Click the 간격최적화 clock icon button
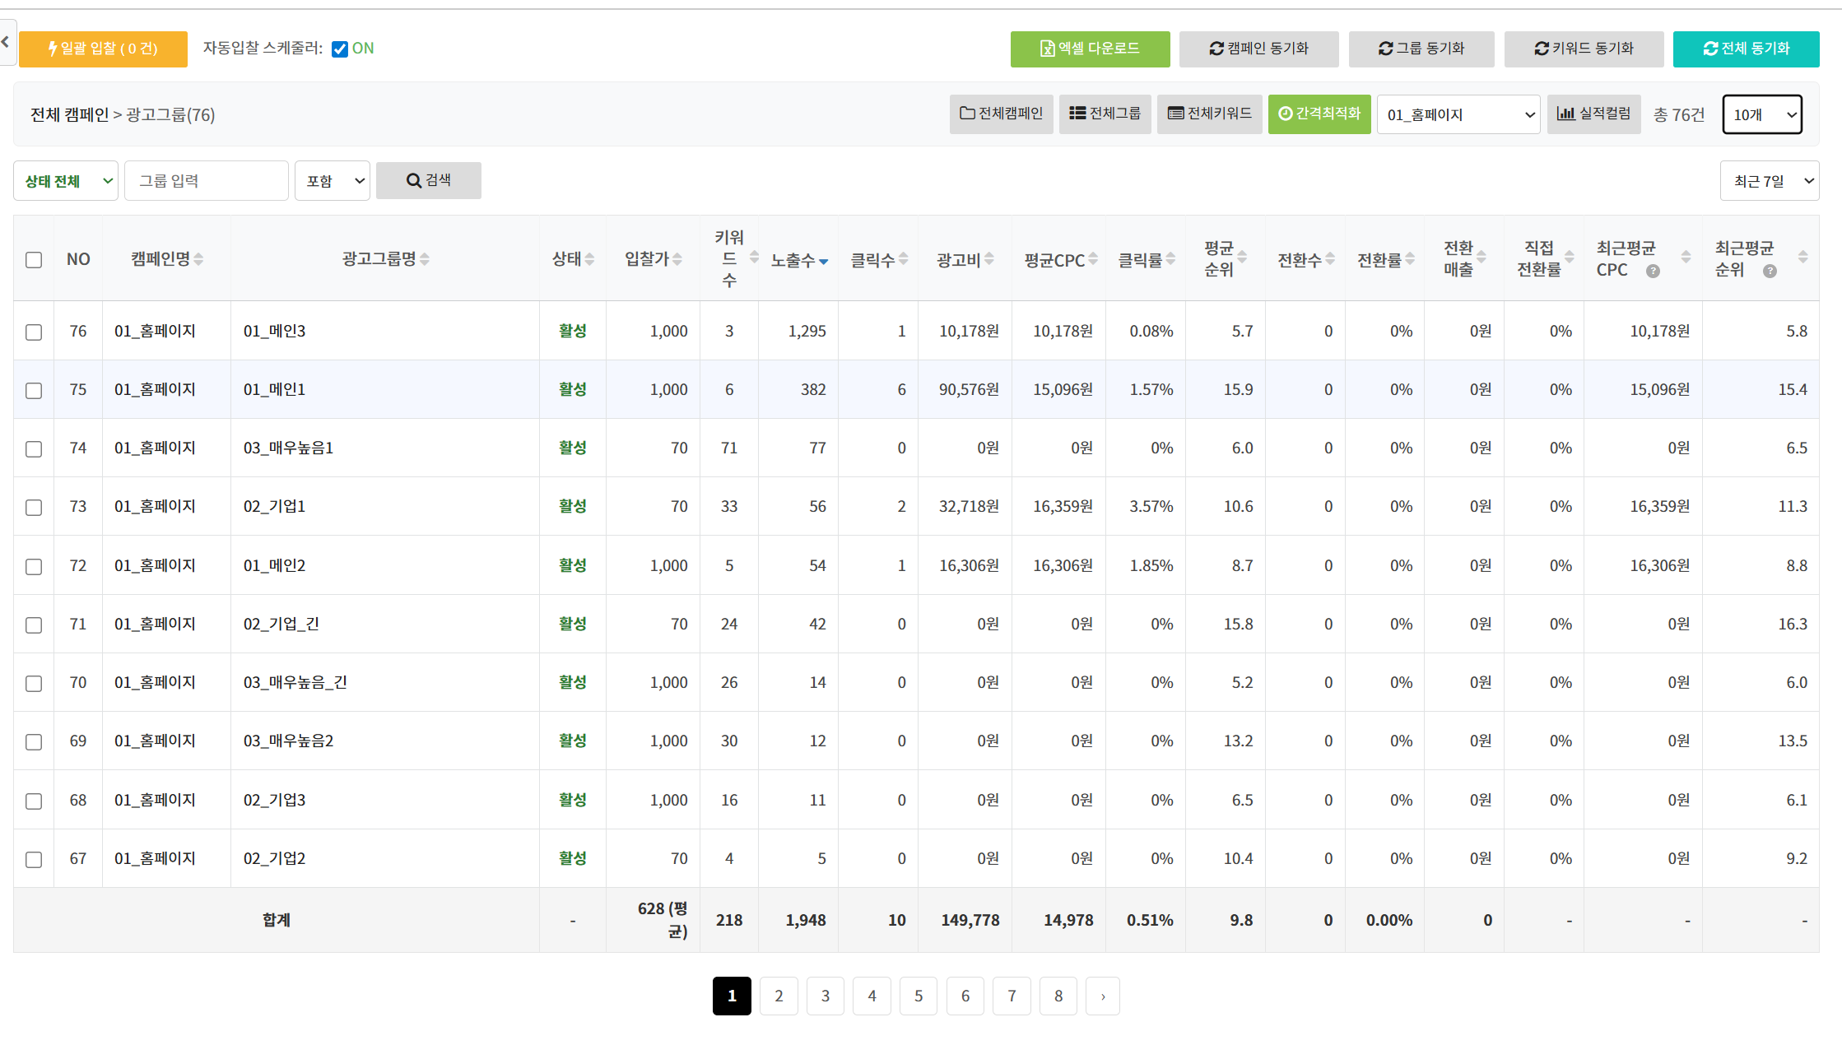Image resolution: width=1842 pixels, height=1045 pixels. [1319, 114]
